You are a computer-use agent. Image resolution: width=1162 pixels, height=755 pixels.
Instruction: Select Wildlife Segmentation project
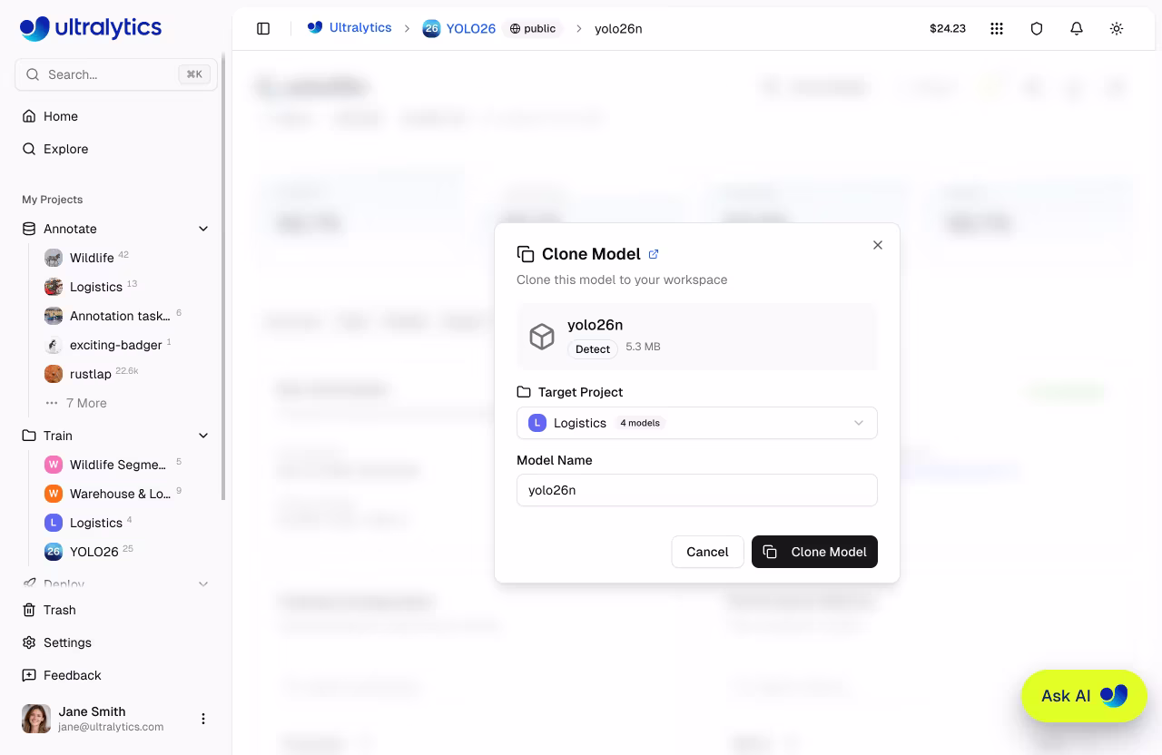(118, 465)
